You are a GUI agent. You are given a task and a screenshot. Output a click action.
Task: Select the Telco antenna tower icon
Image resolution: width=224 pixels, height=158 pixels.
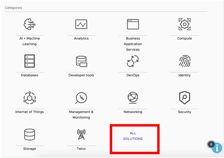81,134
